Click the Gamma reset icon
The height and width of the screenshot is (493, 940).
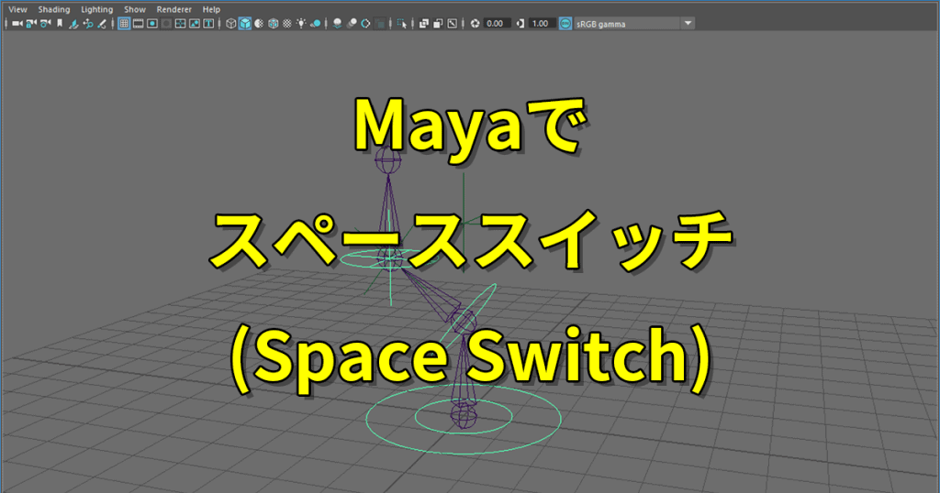[521, 23]
